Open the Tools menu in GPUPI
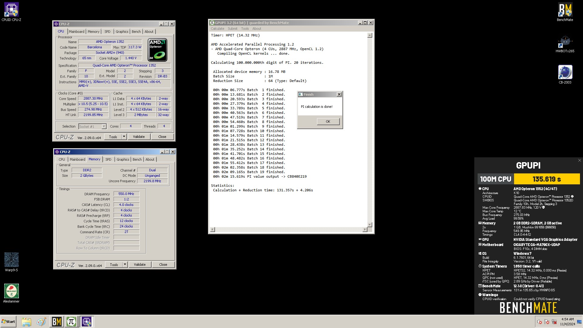Viewport: 583px width, 328px height. click(x=245, y=29)
